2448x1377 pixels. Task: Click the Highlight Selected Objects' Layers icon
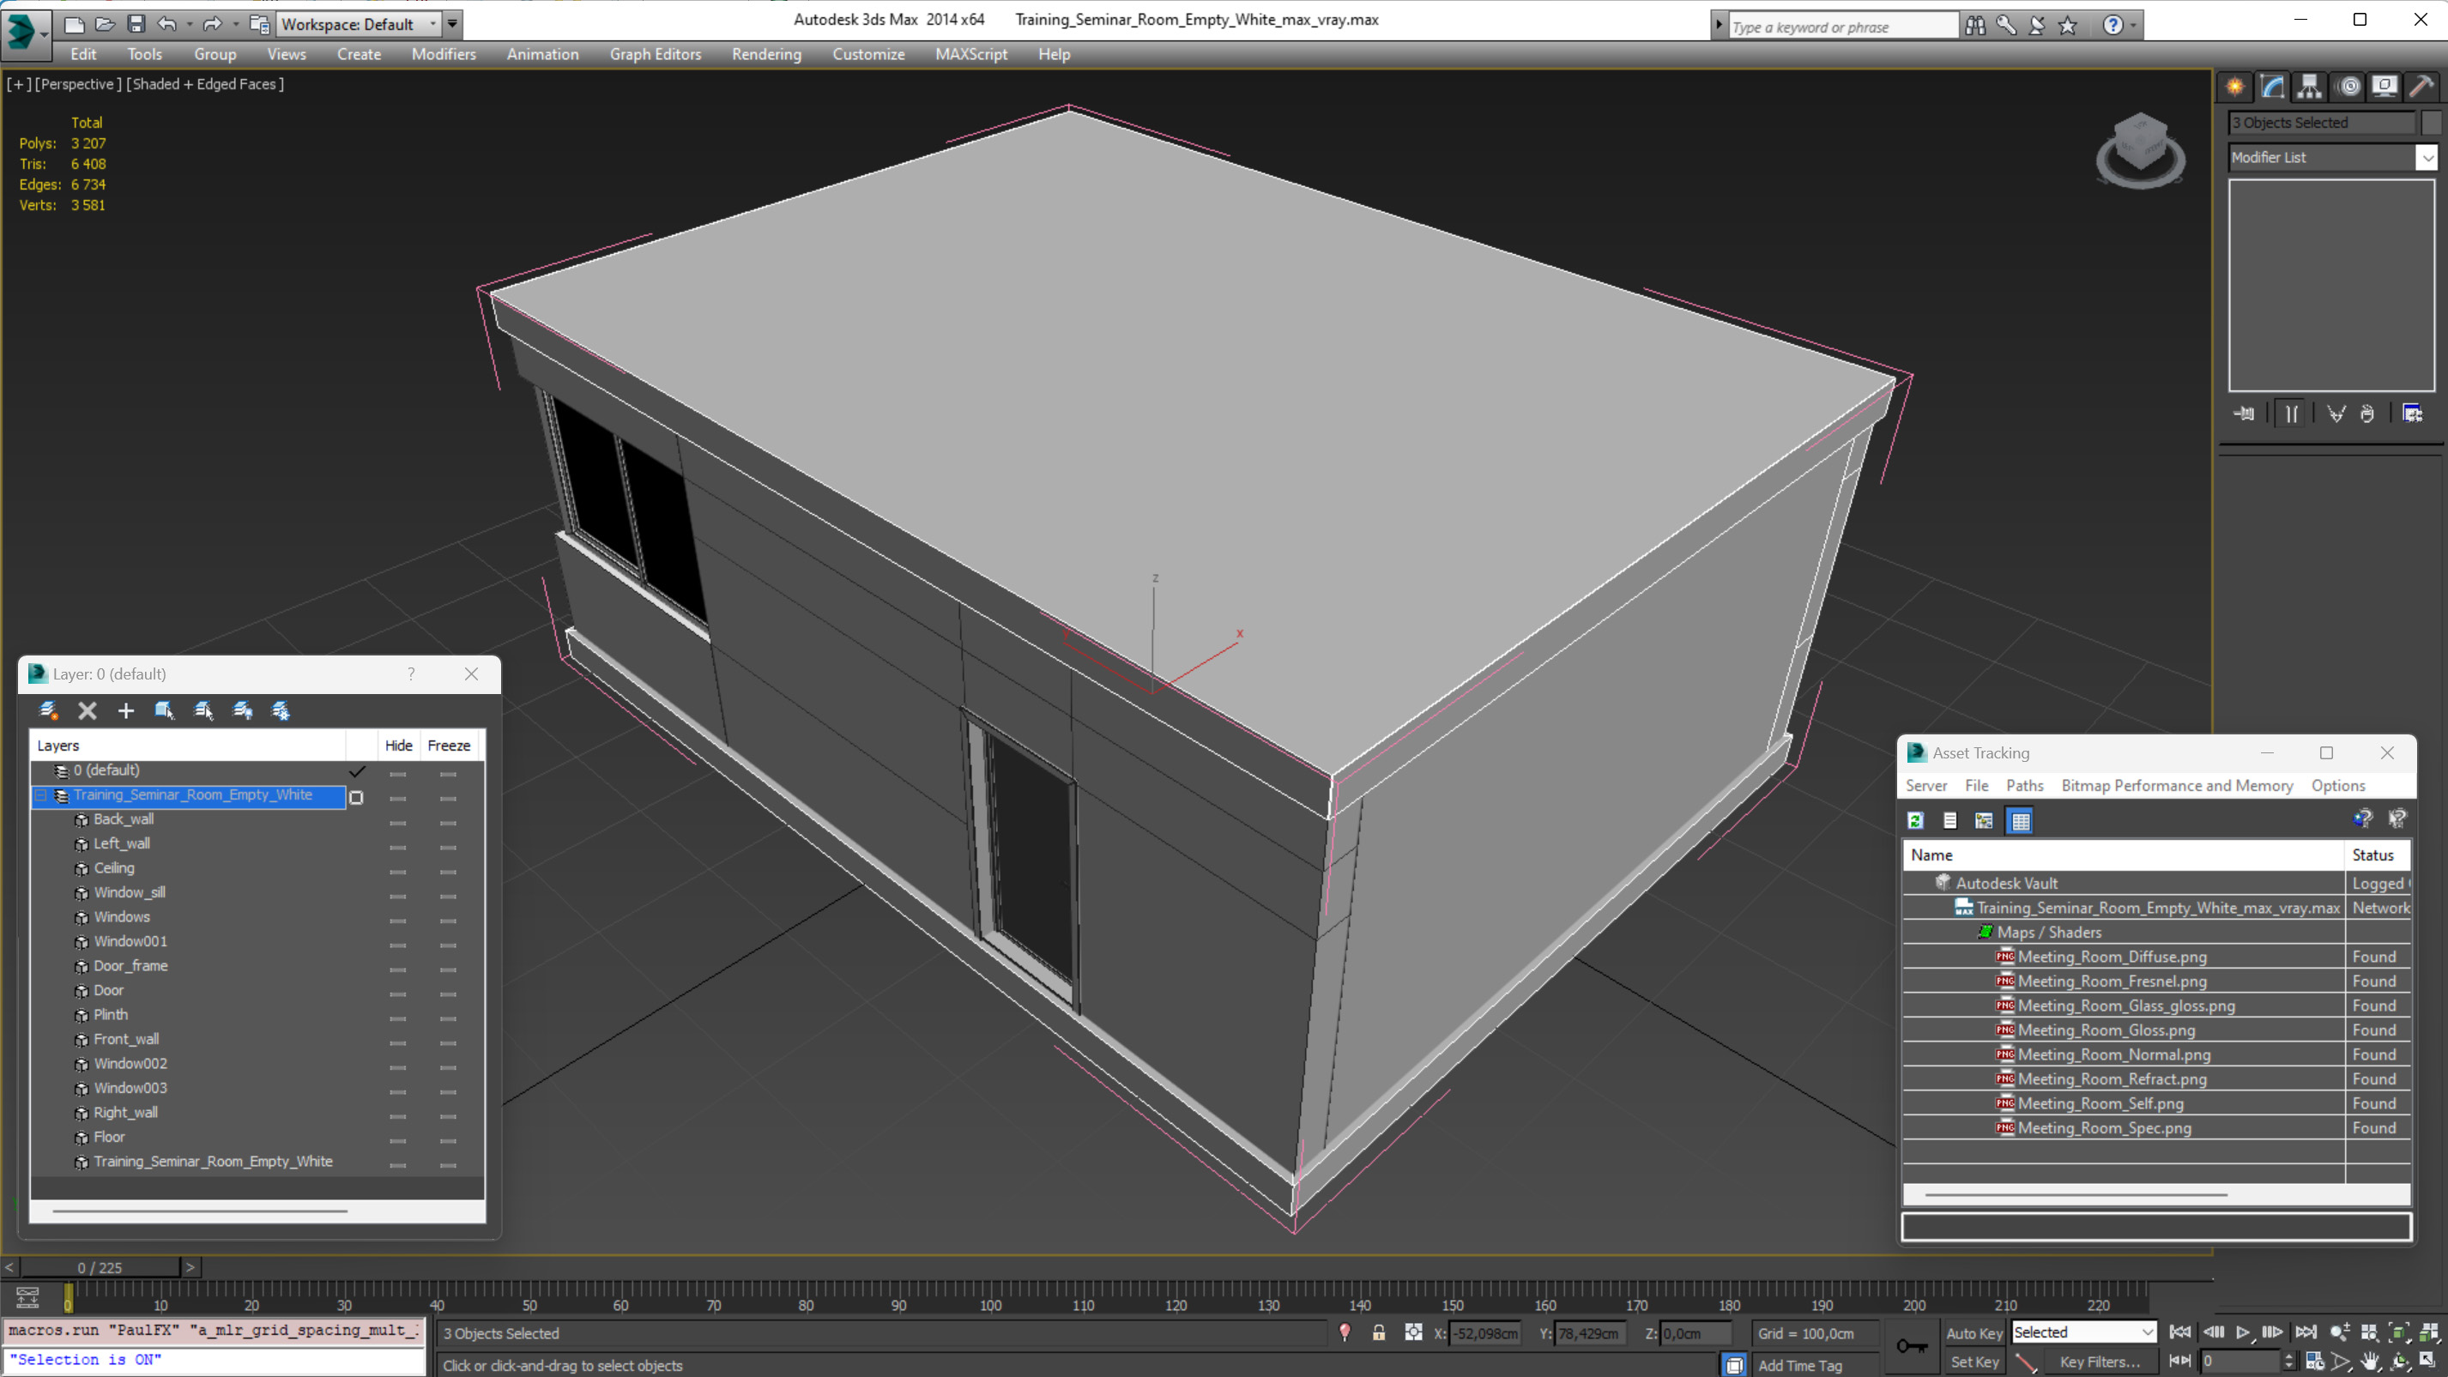[203, 710]
